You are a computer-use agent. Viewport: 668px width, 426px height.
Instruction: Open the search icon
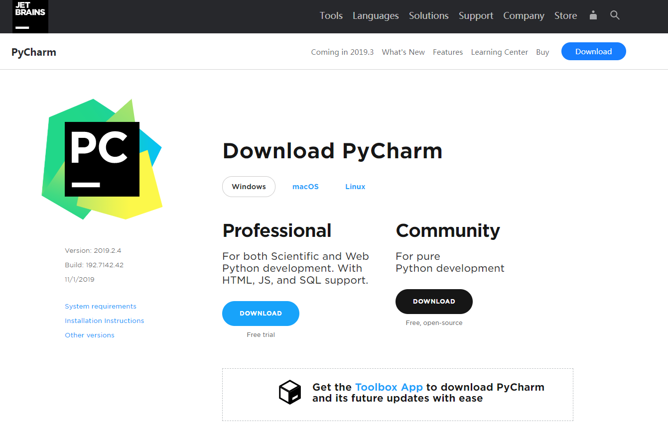point(615,15)
